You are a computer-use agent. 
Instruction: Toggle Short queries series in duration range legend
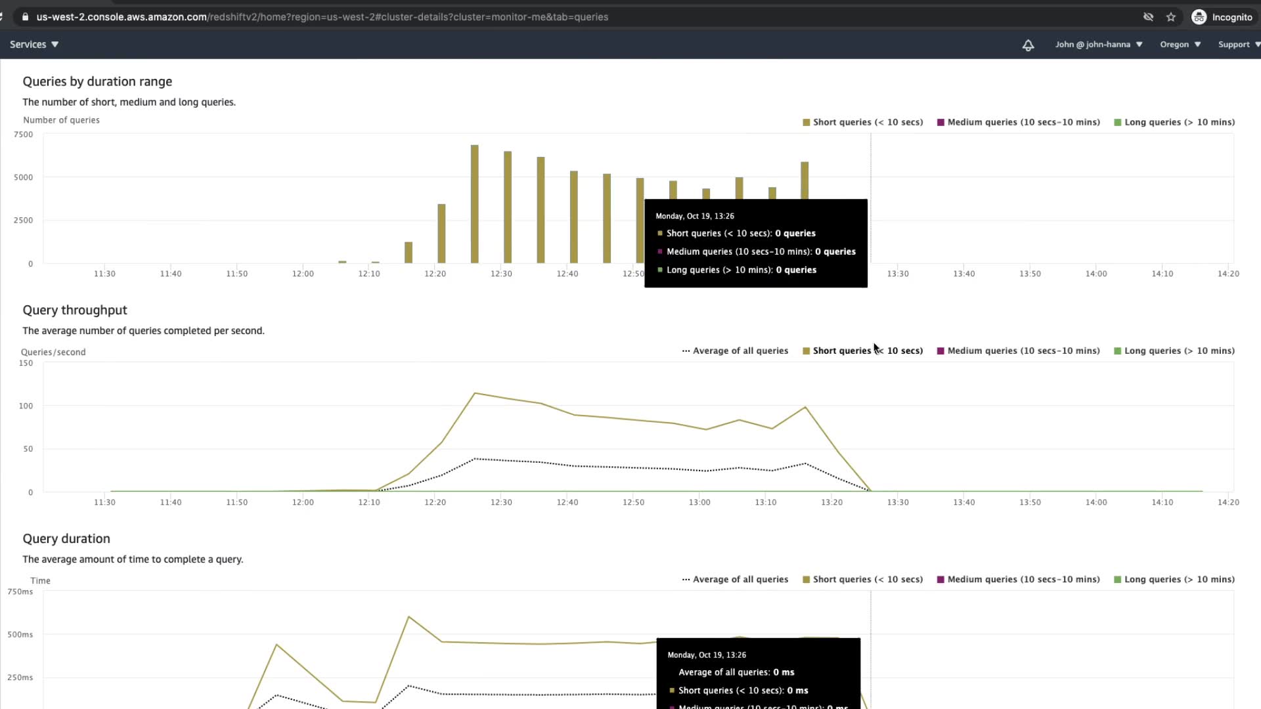point(867,122)
